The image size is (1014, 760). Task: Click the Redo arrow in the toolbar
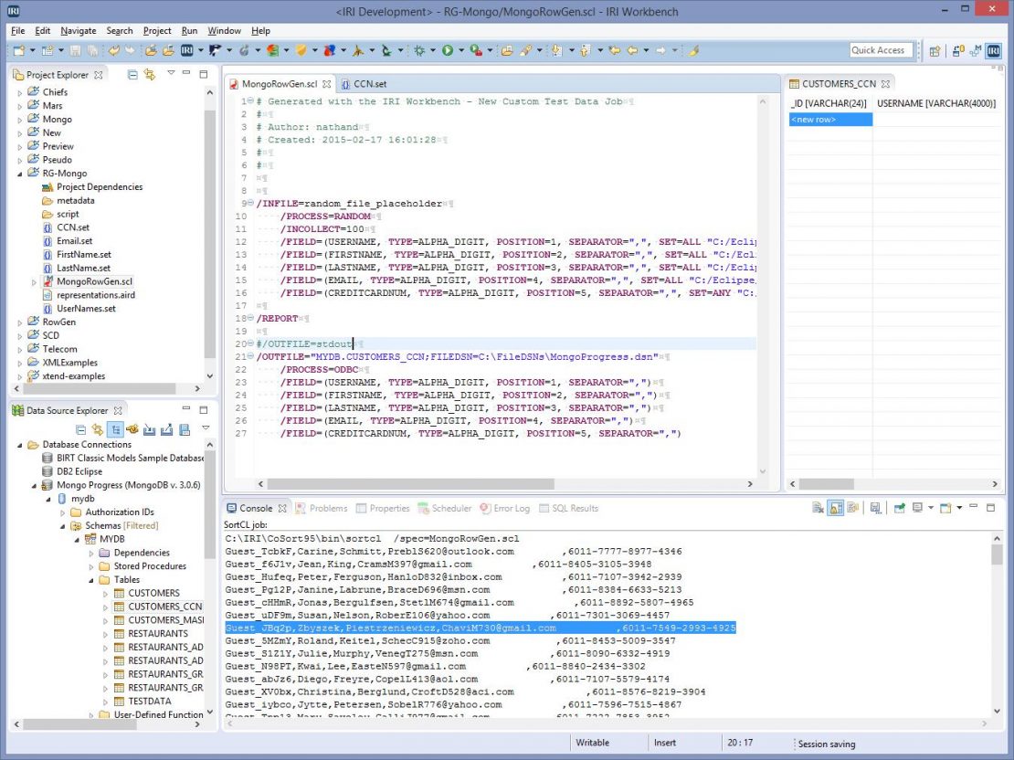(131, 50)
